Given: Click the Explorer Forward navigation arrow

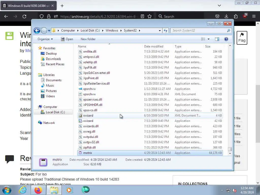Looking at the screenshot, I should coord(44,30).
